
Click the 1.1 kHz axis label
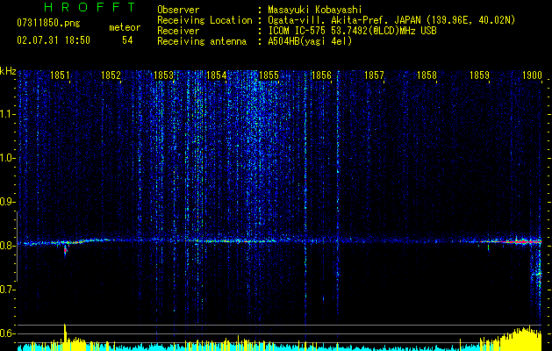[x=7, y=114]
